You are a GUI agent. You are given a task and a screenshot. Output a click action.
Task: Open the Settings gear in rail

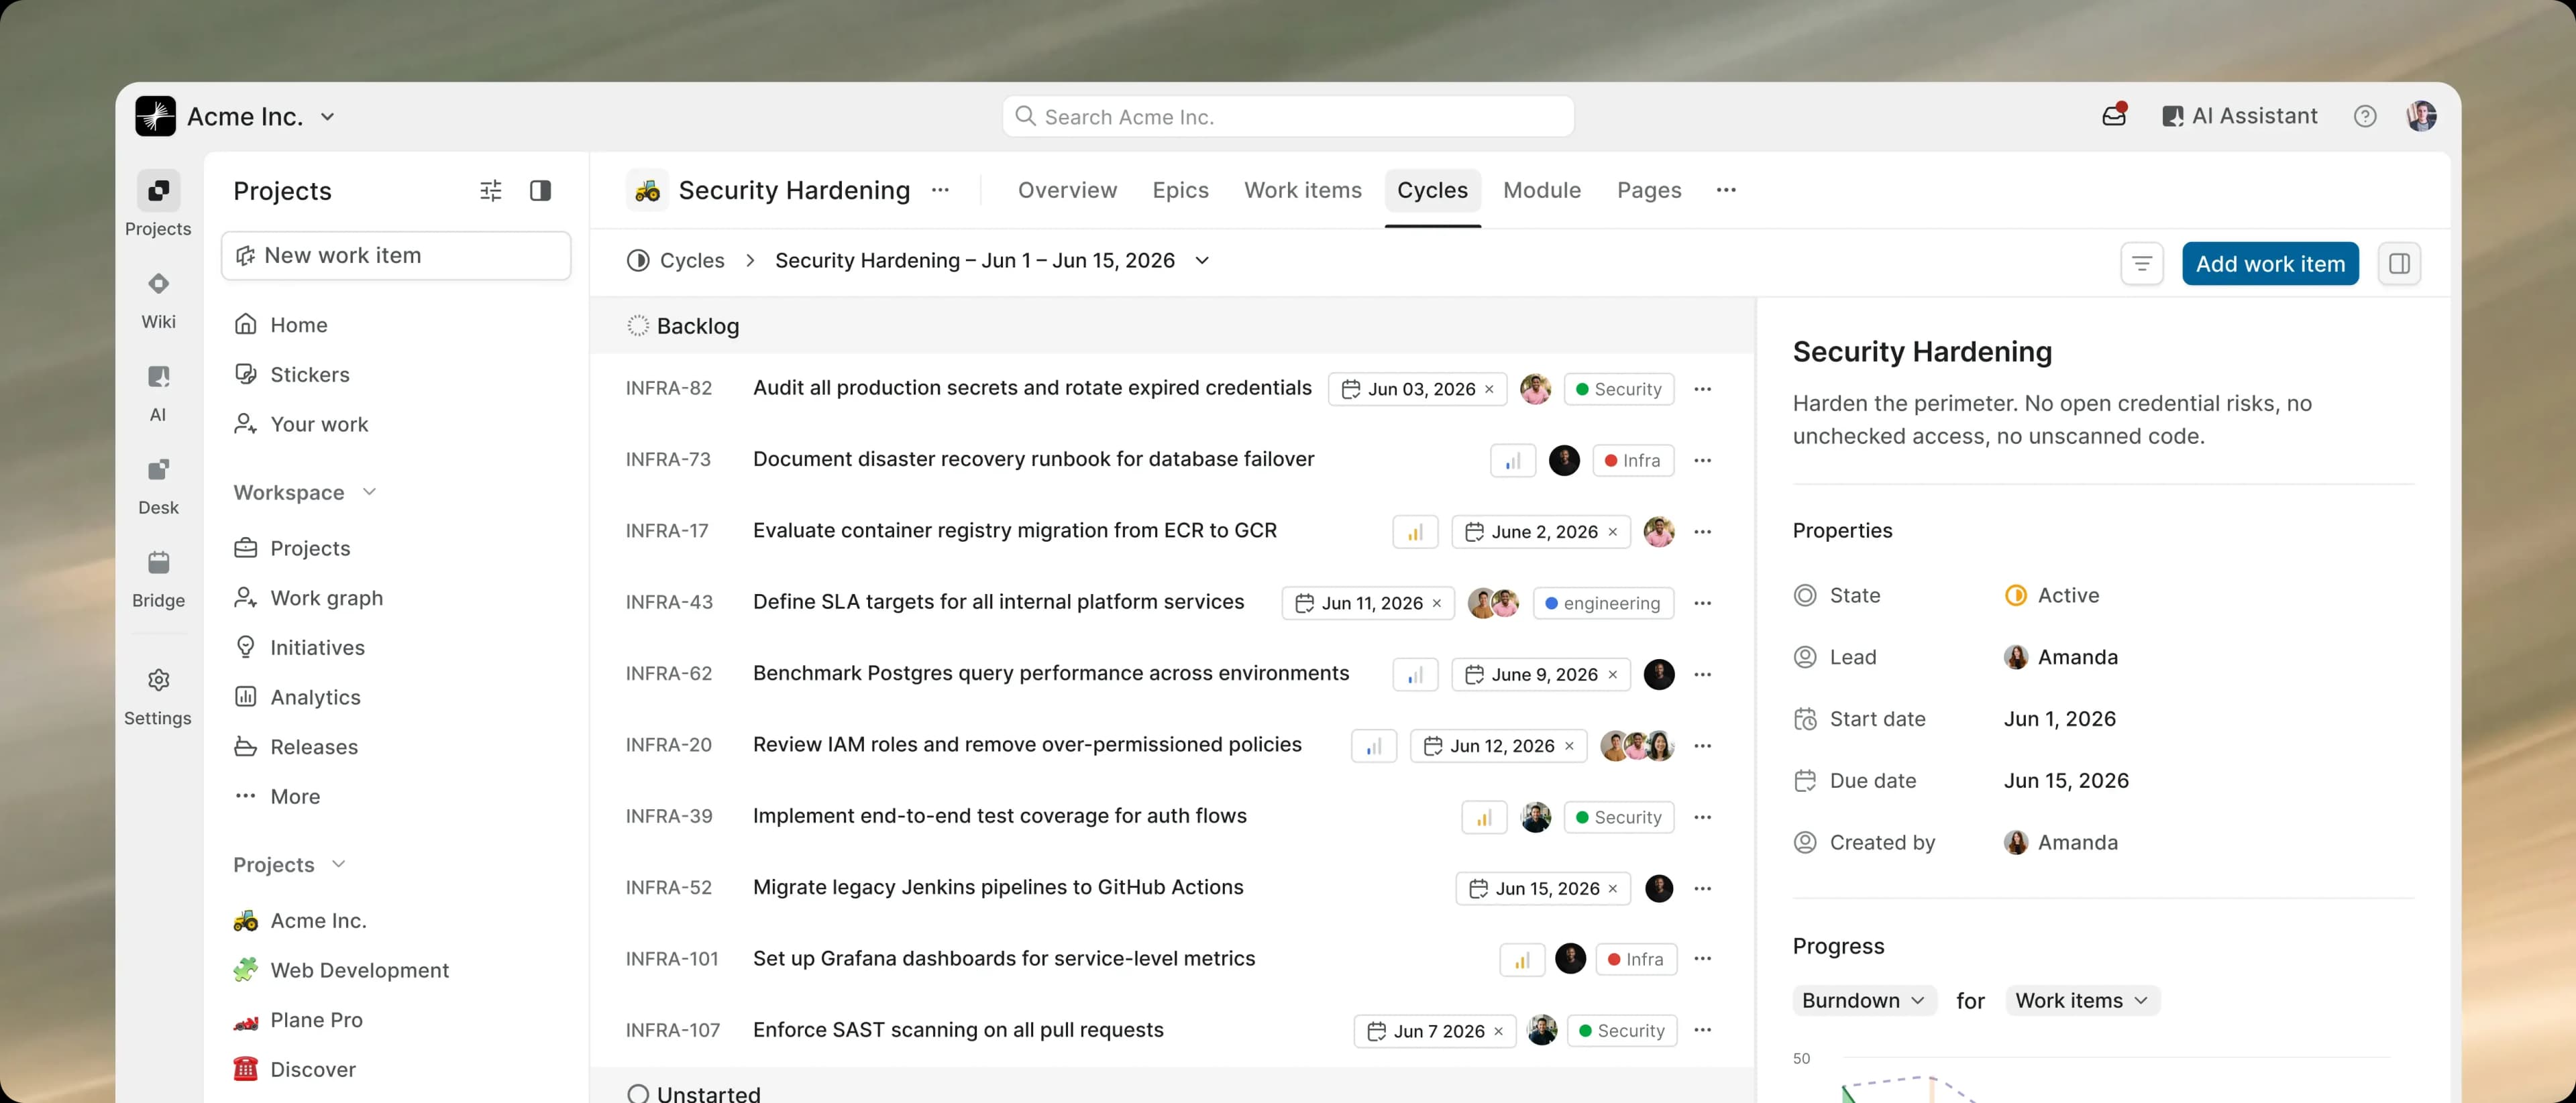(158, 681)
